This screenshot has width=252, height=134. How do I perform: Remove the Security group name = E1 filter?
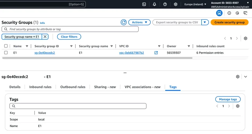(45, 37)
